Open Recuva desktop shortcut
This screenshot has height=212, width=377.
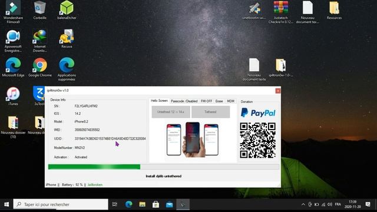point(67,38)
